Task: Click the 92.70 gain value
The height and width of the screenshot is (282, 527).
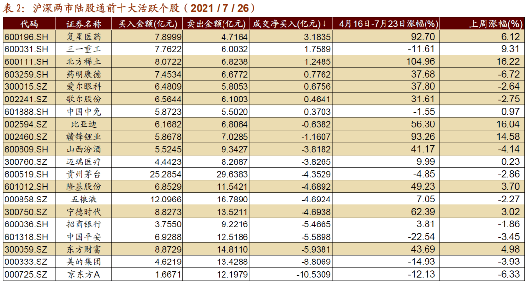Action: [423, 37]
